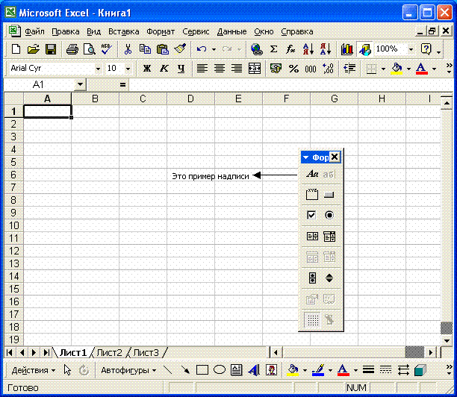The width and height of the screenshot is (457, 397).
Task: Select the Option Button form control
Action: click(329, 215)
